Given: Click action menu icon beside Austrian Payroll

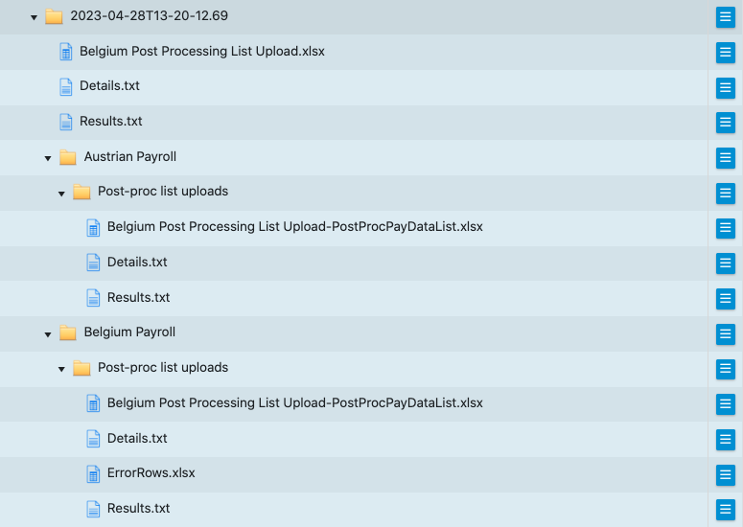Looking at the screenshot, I should tap(725, 157).
